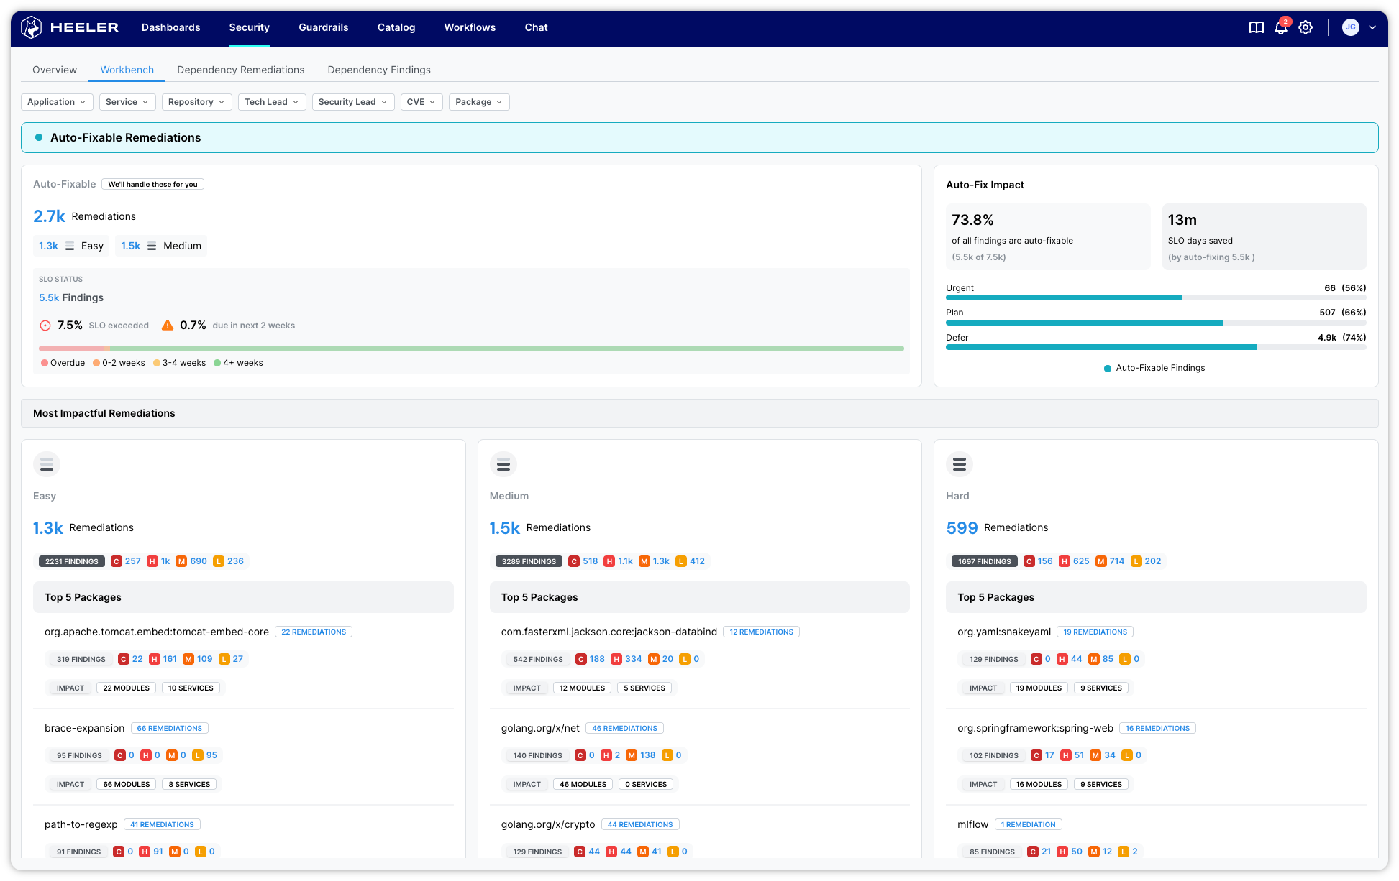
Task: Toggle the 4+ weeks legend item
Action: click(x=238, y=363)
